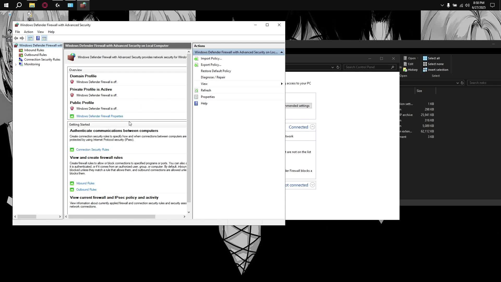
Task: Open Windows Defender Firewall Properties link
Action: tap(99, 116)
